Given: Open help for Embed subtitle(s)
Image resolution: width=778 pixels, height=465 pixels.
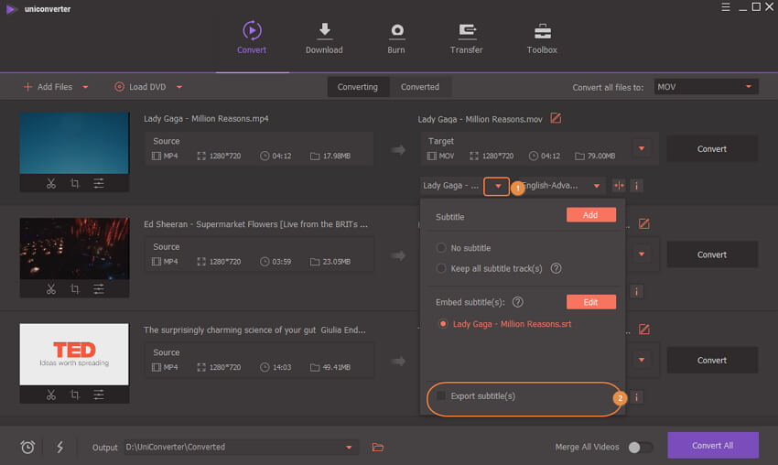Looking at the screenshot, I should point(517,302).
